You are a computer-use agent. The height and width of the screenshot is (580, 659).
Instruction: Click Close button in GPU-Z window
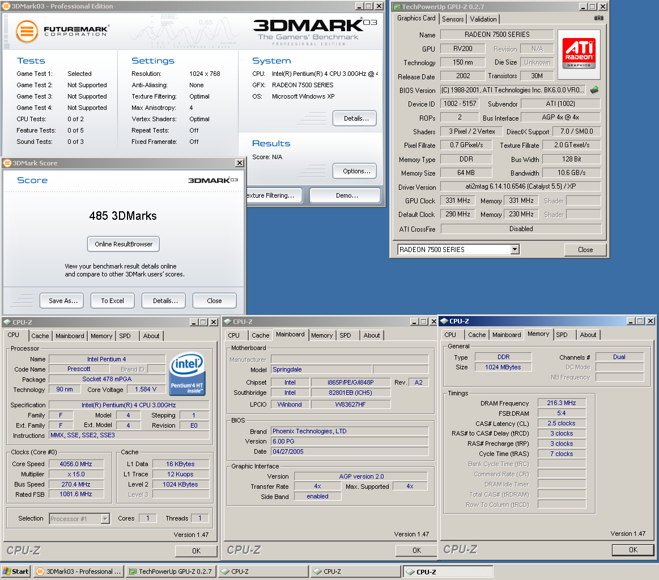click(585, 249)
